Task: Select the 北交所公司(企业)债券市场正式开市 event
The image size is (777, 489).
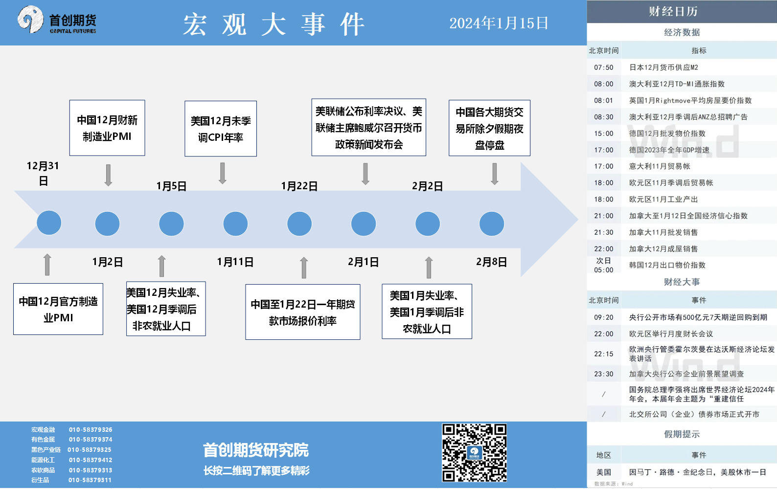Action: click(x=682, y=414)
